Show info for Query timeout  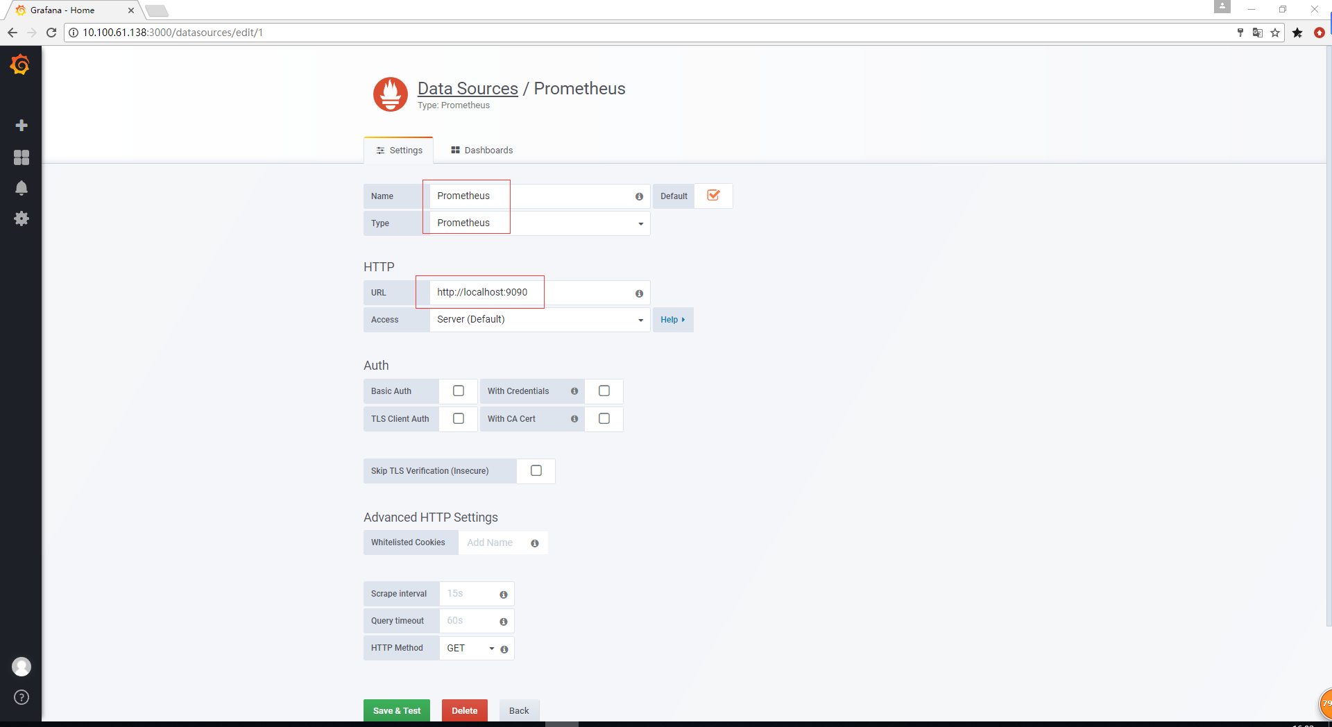(x=504, y=622)
